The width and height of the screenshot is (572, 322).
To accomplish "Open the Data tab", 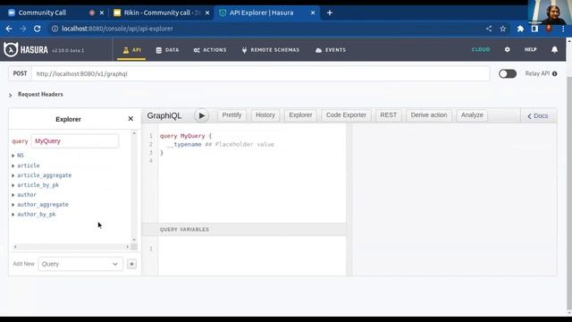I will [x=167, y=50].
